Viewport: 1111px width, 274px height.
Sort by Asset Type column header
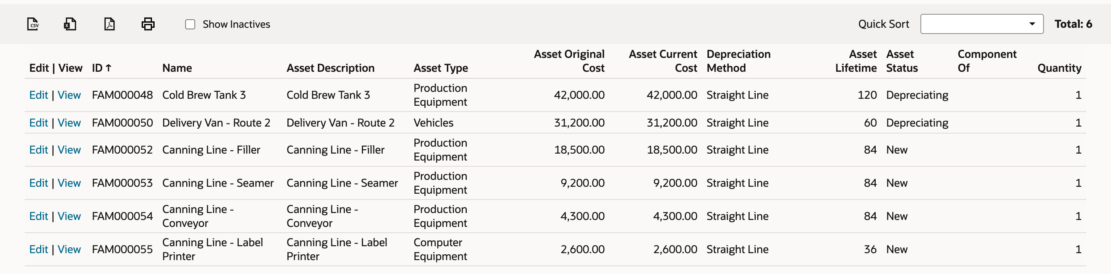(x=440, y=68)
